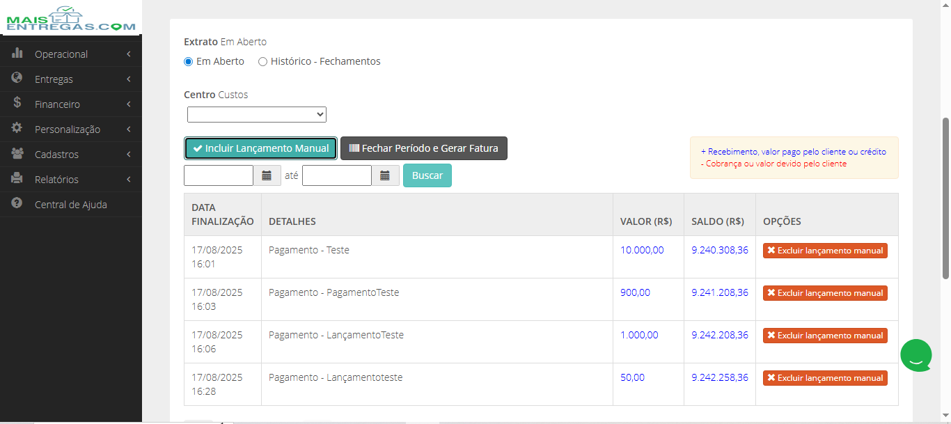
Task: Click the start date input field
Action: 219,175
